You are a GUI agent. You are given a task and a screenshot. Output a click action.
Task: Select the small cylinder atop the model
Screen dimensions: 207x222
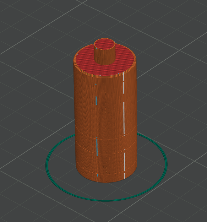coord(105,51)
